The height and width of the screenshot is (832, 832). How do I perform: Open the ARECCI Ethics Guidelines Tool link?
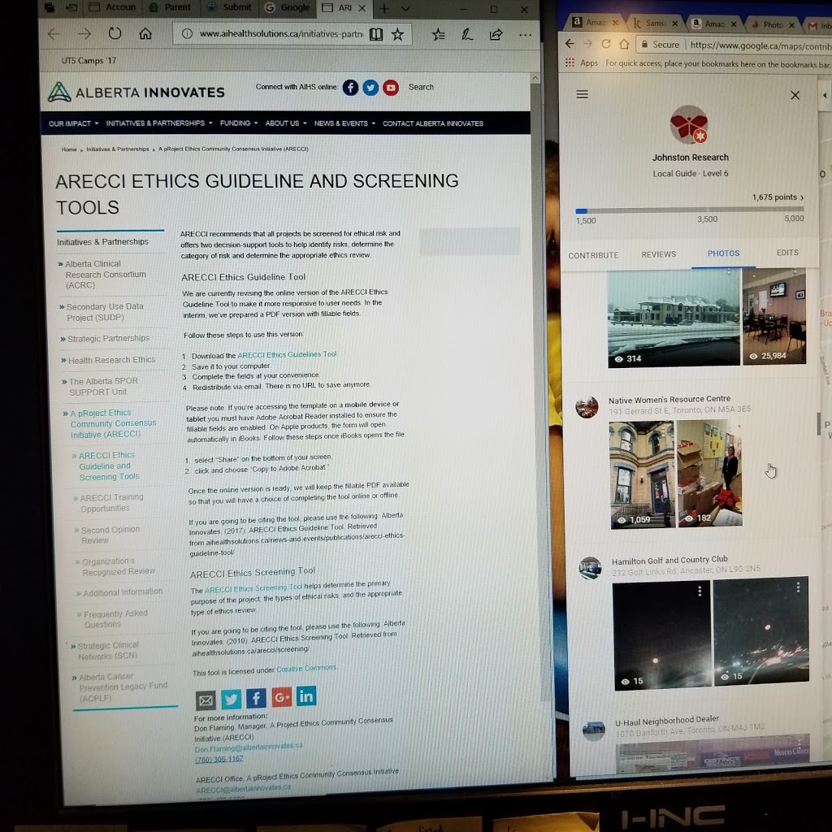click(287, 355)
